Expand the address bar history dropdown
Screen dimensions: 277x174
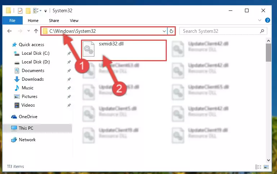coord(164,31)
